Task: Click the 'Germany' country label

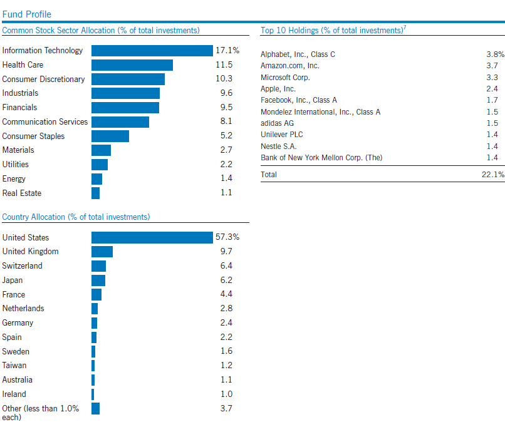Action: 18,323
